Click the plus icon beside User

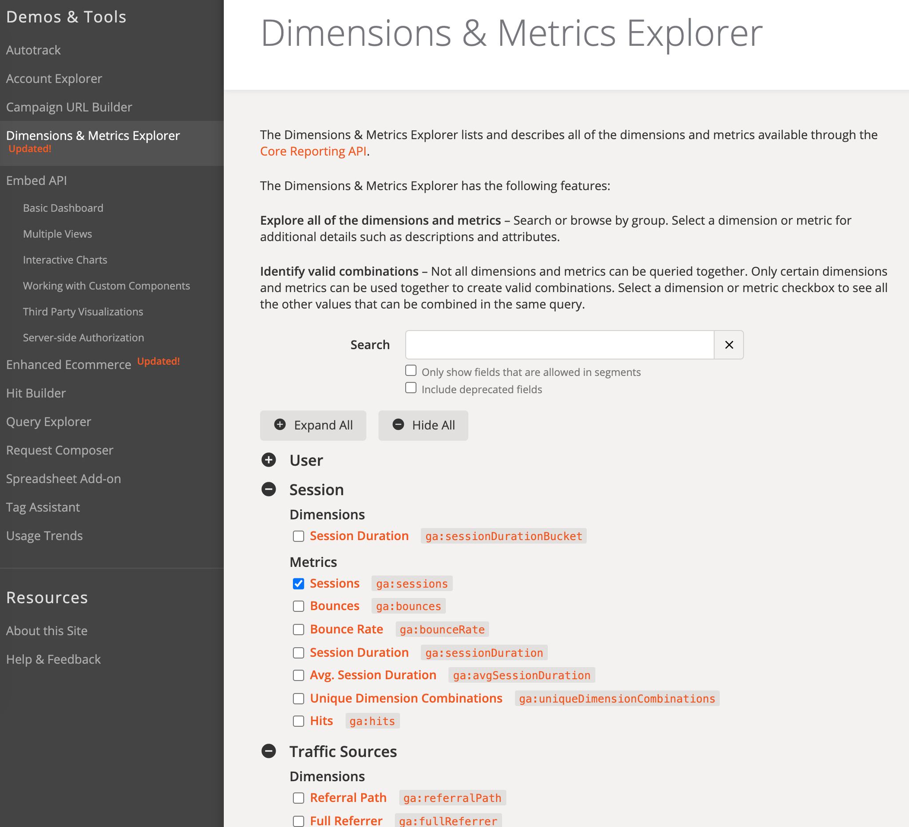click(x=269, y=460)
